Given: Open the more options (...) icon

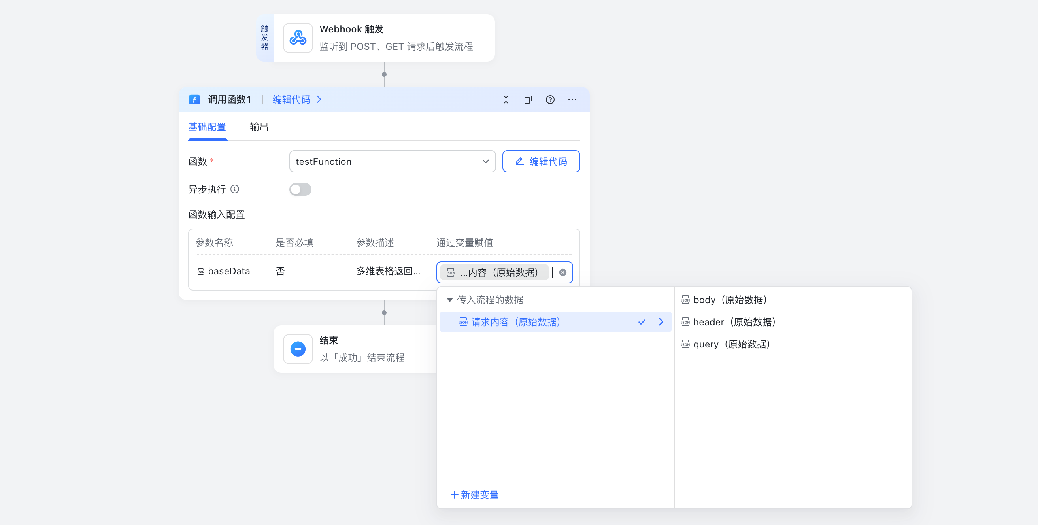Looking at the screenshot, I should (573, 100).
